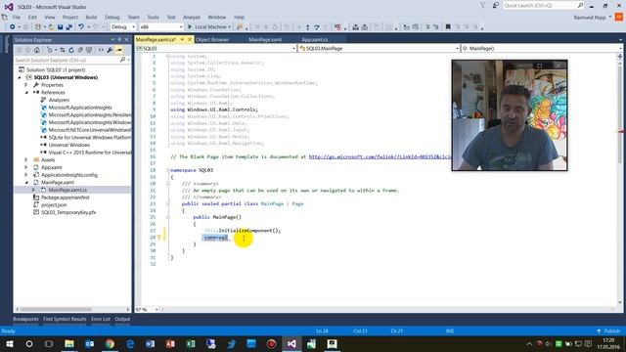Screen dimensions: 626x352
Task: Click Refresh in Solution Explorer toolbar
Action: [71, 50]
